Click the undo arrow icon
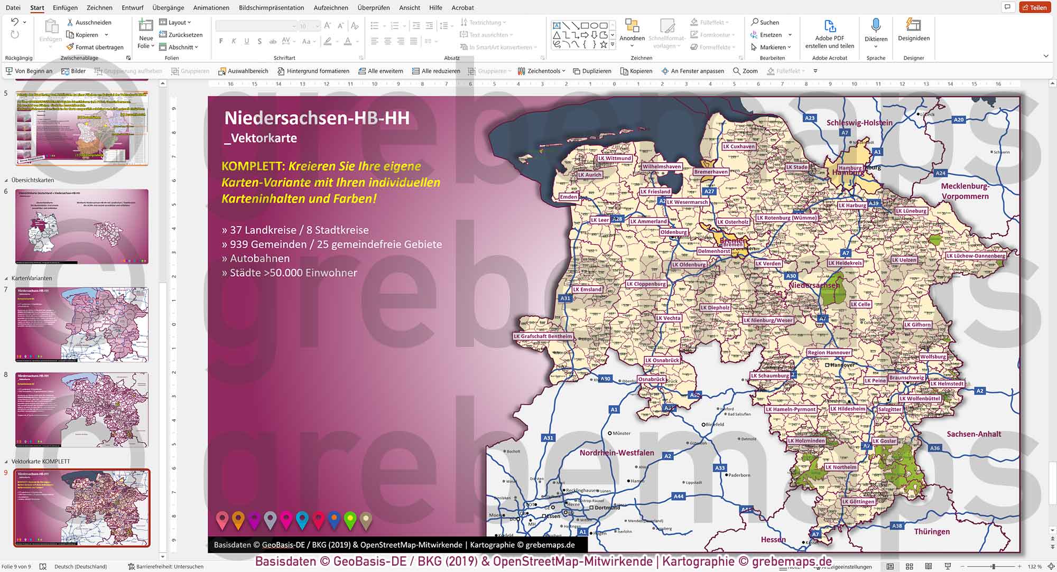The height and width of the screenshot is (572, 1057). click(x=15, y=22)
